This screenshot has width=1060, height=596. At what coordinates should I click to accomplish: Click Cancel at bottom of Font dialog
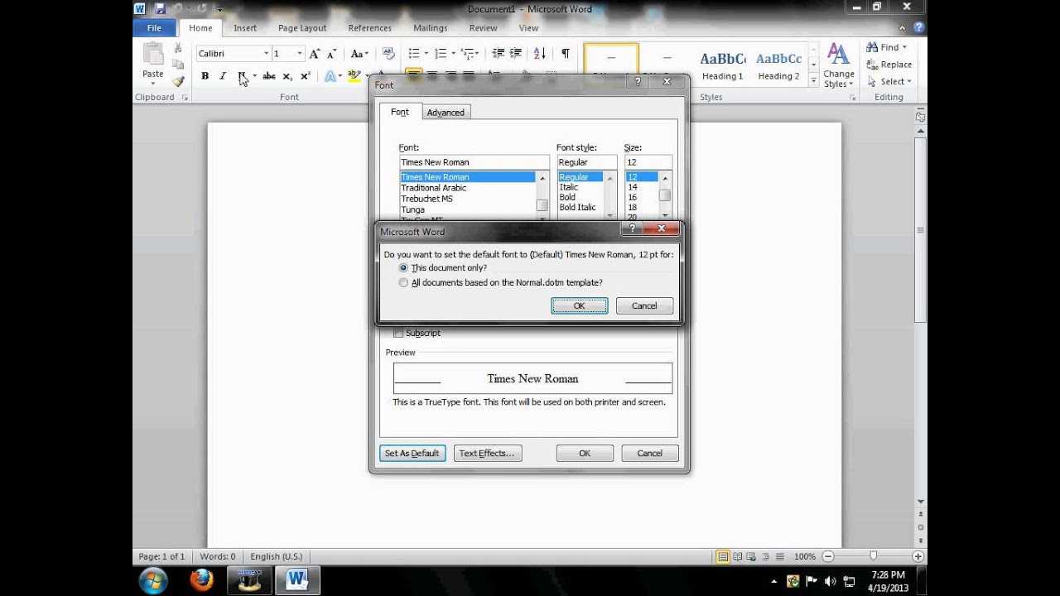point(649,454)
